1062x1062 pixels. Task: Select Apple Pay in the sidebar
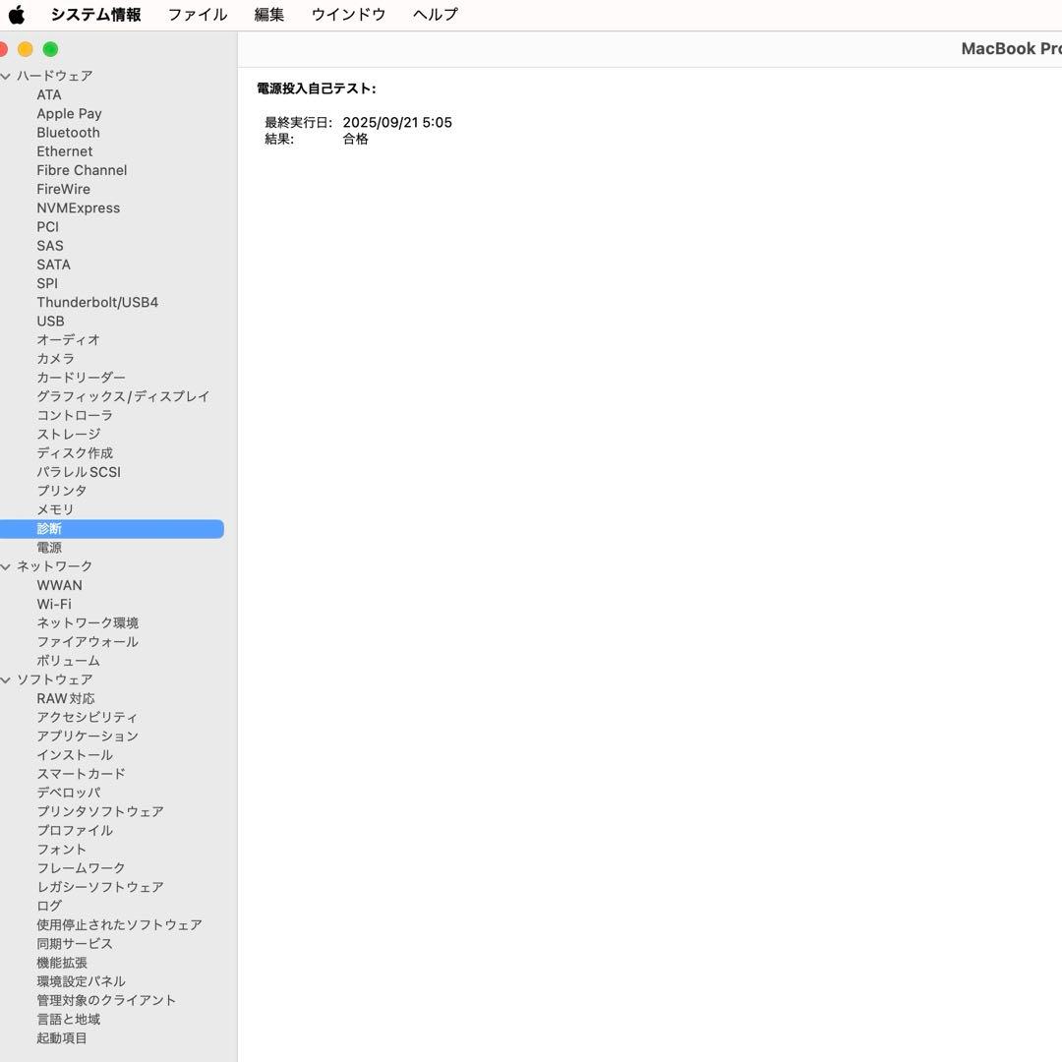click(69, 114)
